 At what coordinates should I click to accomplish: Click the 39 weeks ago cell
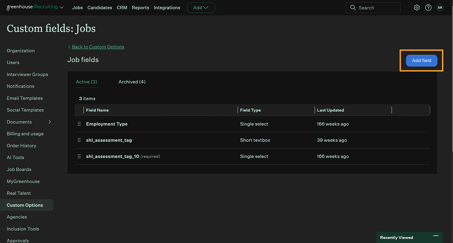tap(332, 140)
